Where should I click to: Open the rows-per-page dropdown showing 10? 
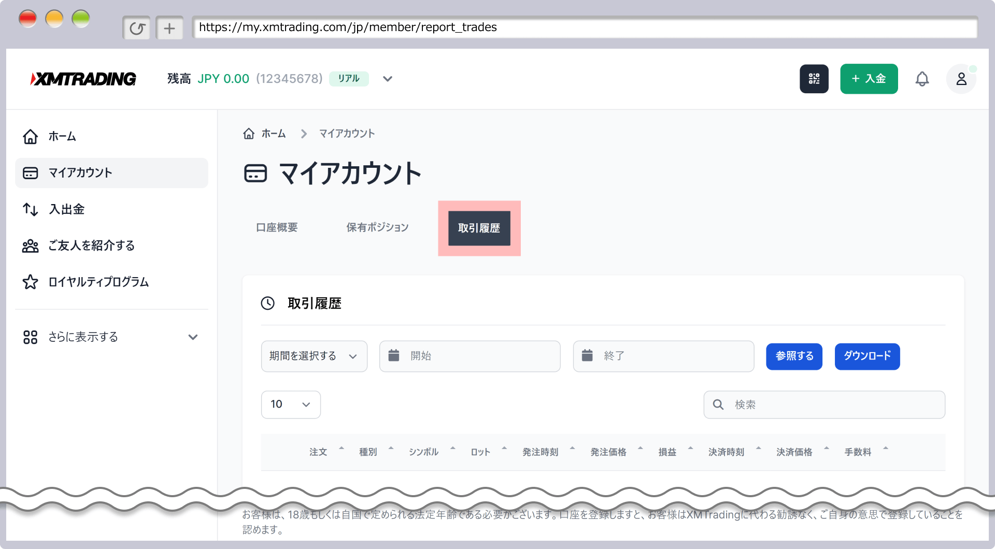(x=290, y=404)
